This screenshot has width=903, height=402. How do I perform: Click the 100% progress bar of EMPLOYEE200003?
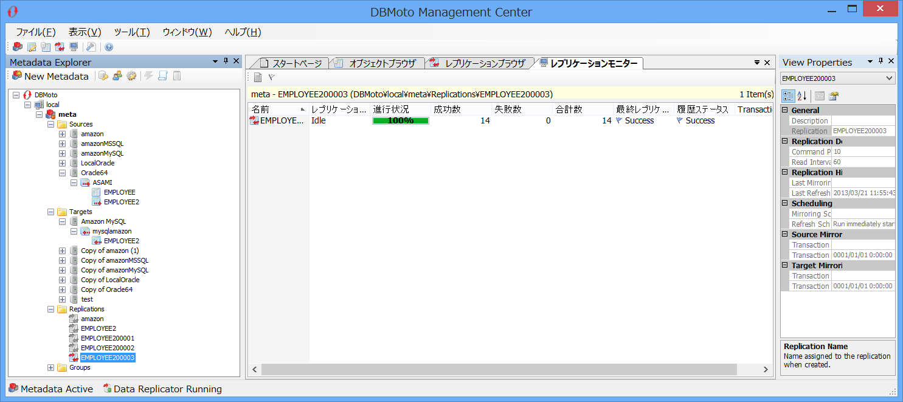(x=401, y=120)
